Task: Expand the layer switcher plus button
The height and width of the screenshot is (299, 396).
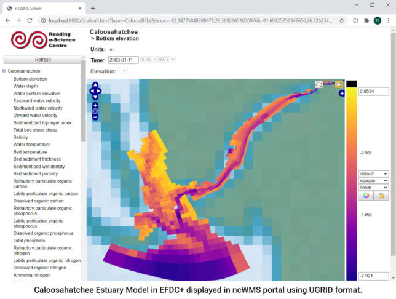Action: [341, 94]
